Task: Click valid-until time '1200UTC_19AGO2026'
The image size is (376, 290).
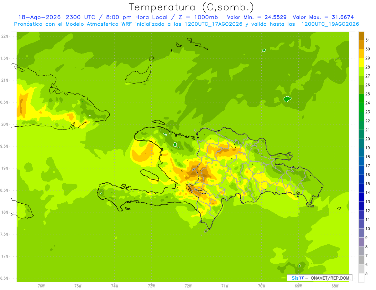Action: pos(330,24)
